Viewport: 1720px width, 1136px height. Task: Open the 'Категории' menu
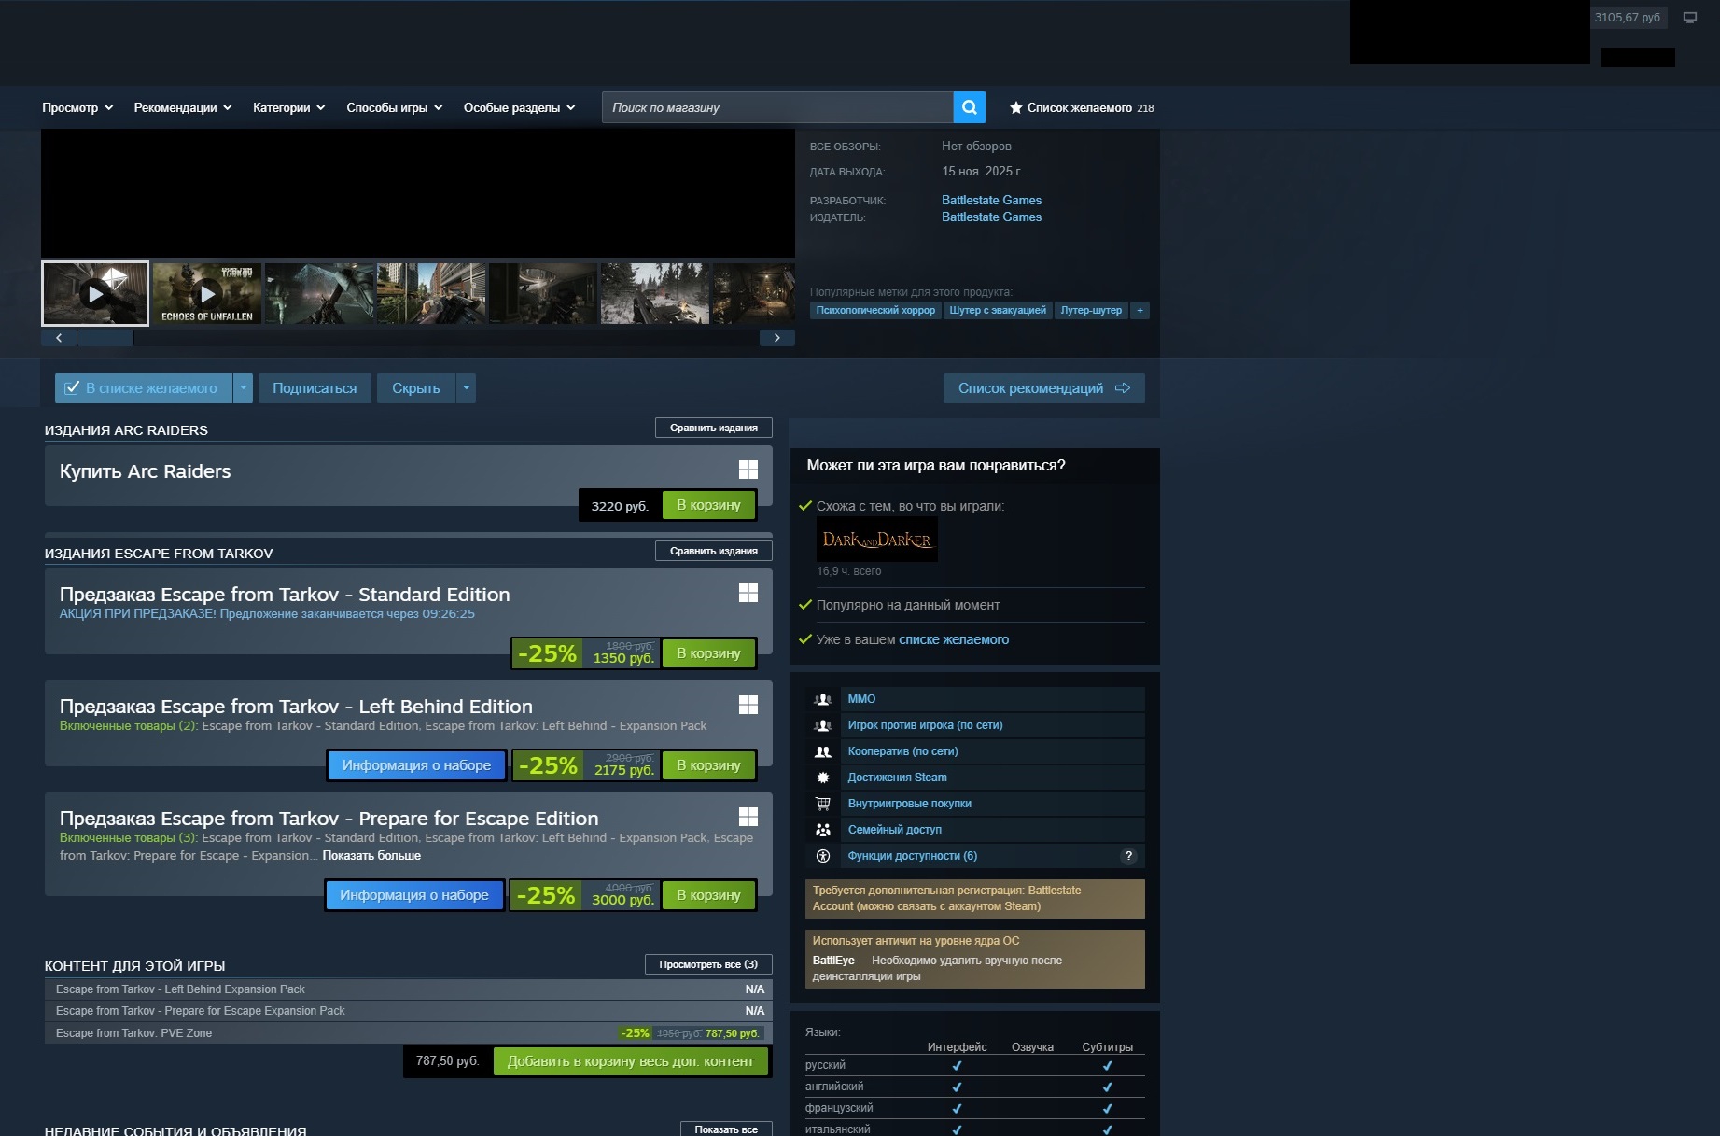(x=289, y=108)
